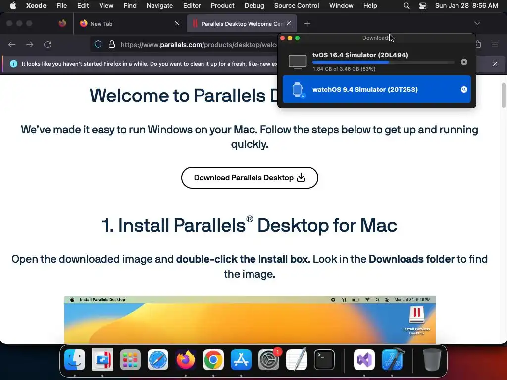Screen dimensions: 507x380
Task: Open the Product menu
Action: click(222, 6)
